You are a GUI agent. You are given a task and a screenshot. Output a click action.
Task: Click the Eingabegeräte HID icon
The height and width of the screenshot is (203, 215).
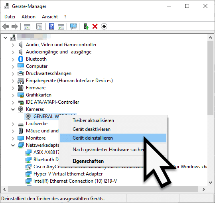click(x=21, y=81)
